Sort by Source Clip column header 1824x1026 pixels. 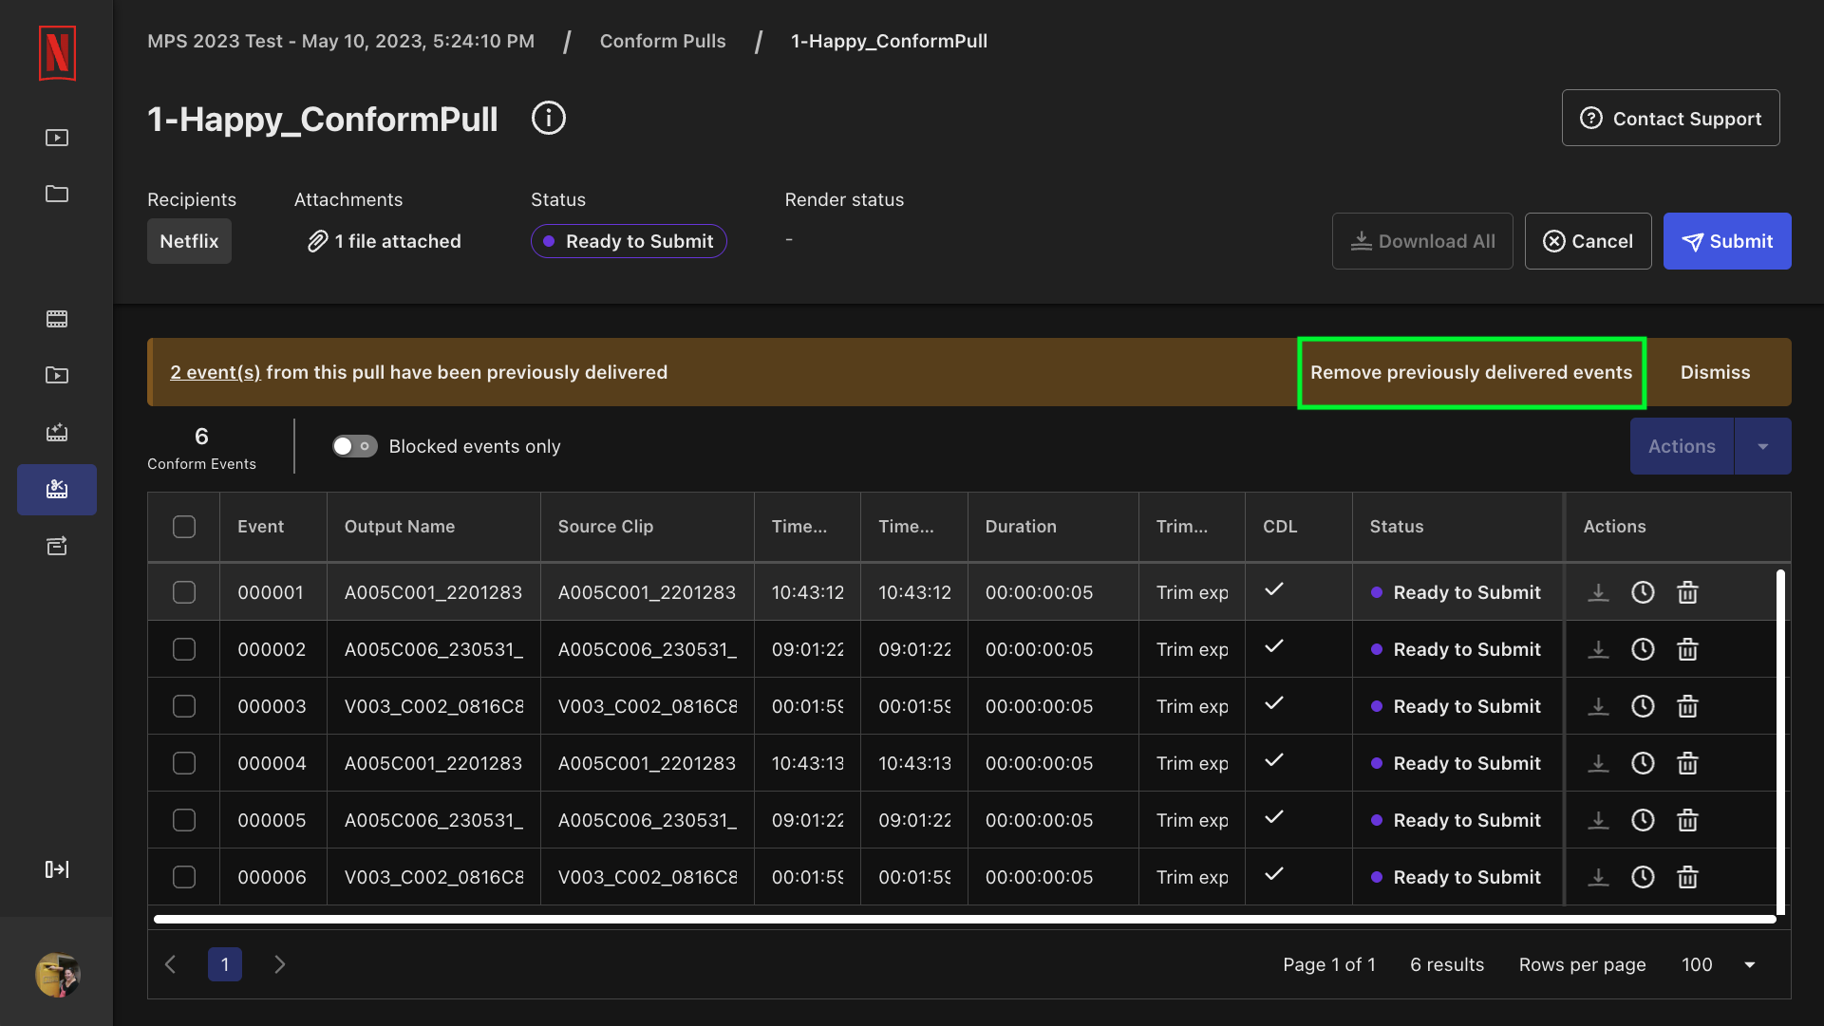point(648,527)
